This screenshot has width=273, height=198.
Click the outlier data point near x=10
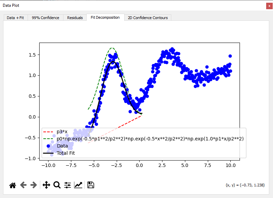pos(230,56)
